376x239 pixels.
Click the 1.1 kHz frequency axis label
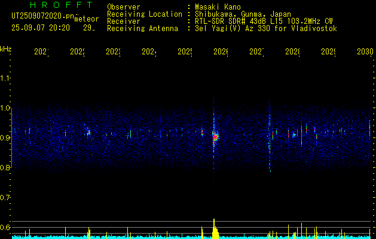pyautogui.click(x=5, y=78)
